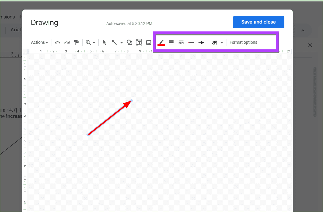Select the red arrow on canvas
The height and width of the screenshot is (212, 323).
pos(109,118)
